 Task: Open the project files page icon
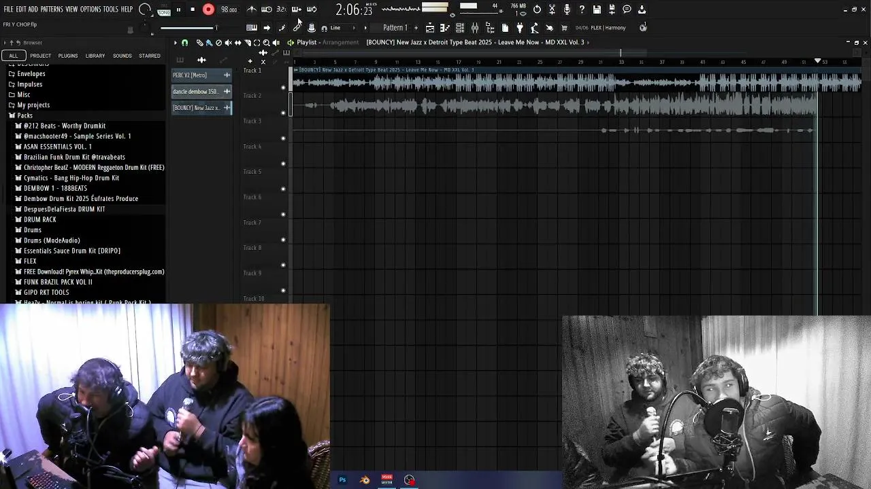click(x=505, y=28)
